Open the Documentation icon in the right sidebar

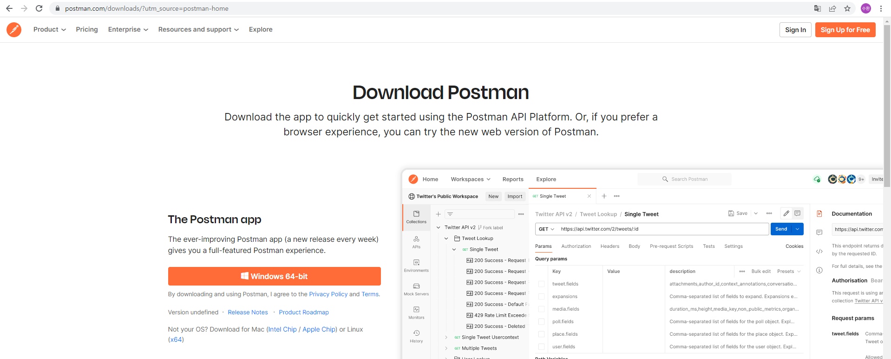pyautogui.click(x=819, y=214)
